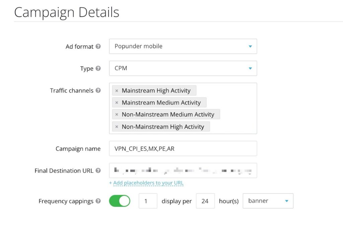Remove the Mainstream High Activity tag

[x=117, y=91]
